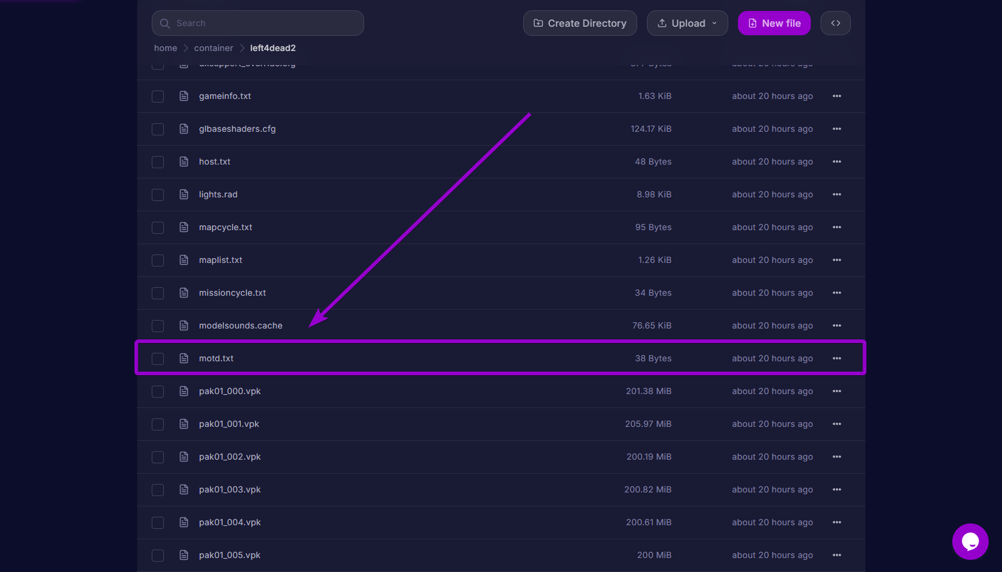Image resolution: width=1002 pixels, height=572 pixels.
Task: Open the host.txt file
Action: [215, 162]
